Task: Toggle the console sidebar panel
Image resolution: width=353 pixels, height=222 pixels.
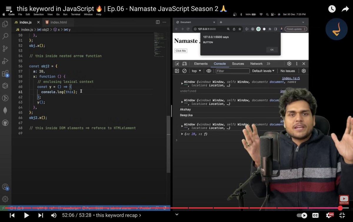Action: coord(177,71)
